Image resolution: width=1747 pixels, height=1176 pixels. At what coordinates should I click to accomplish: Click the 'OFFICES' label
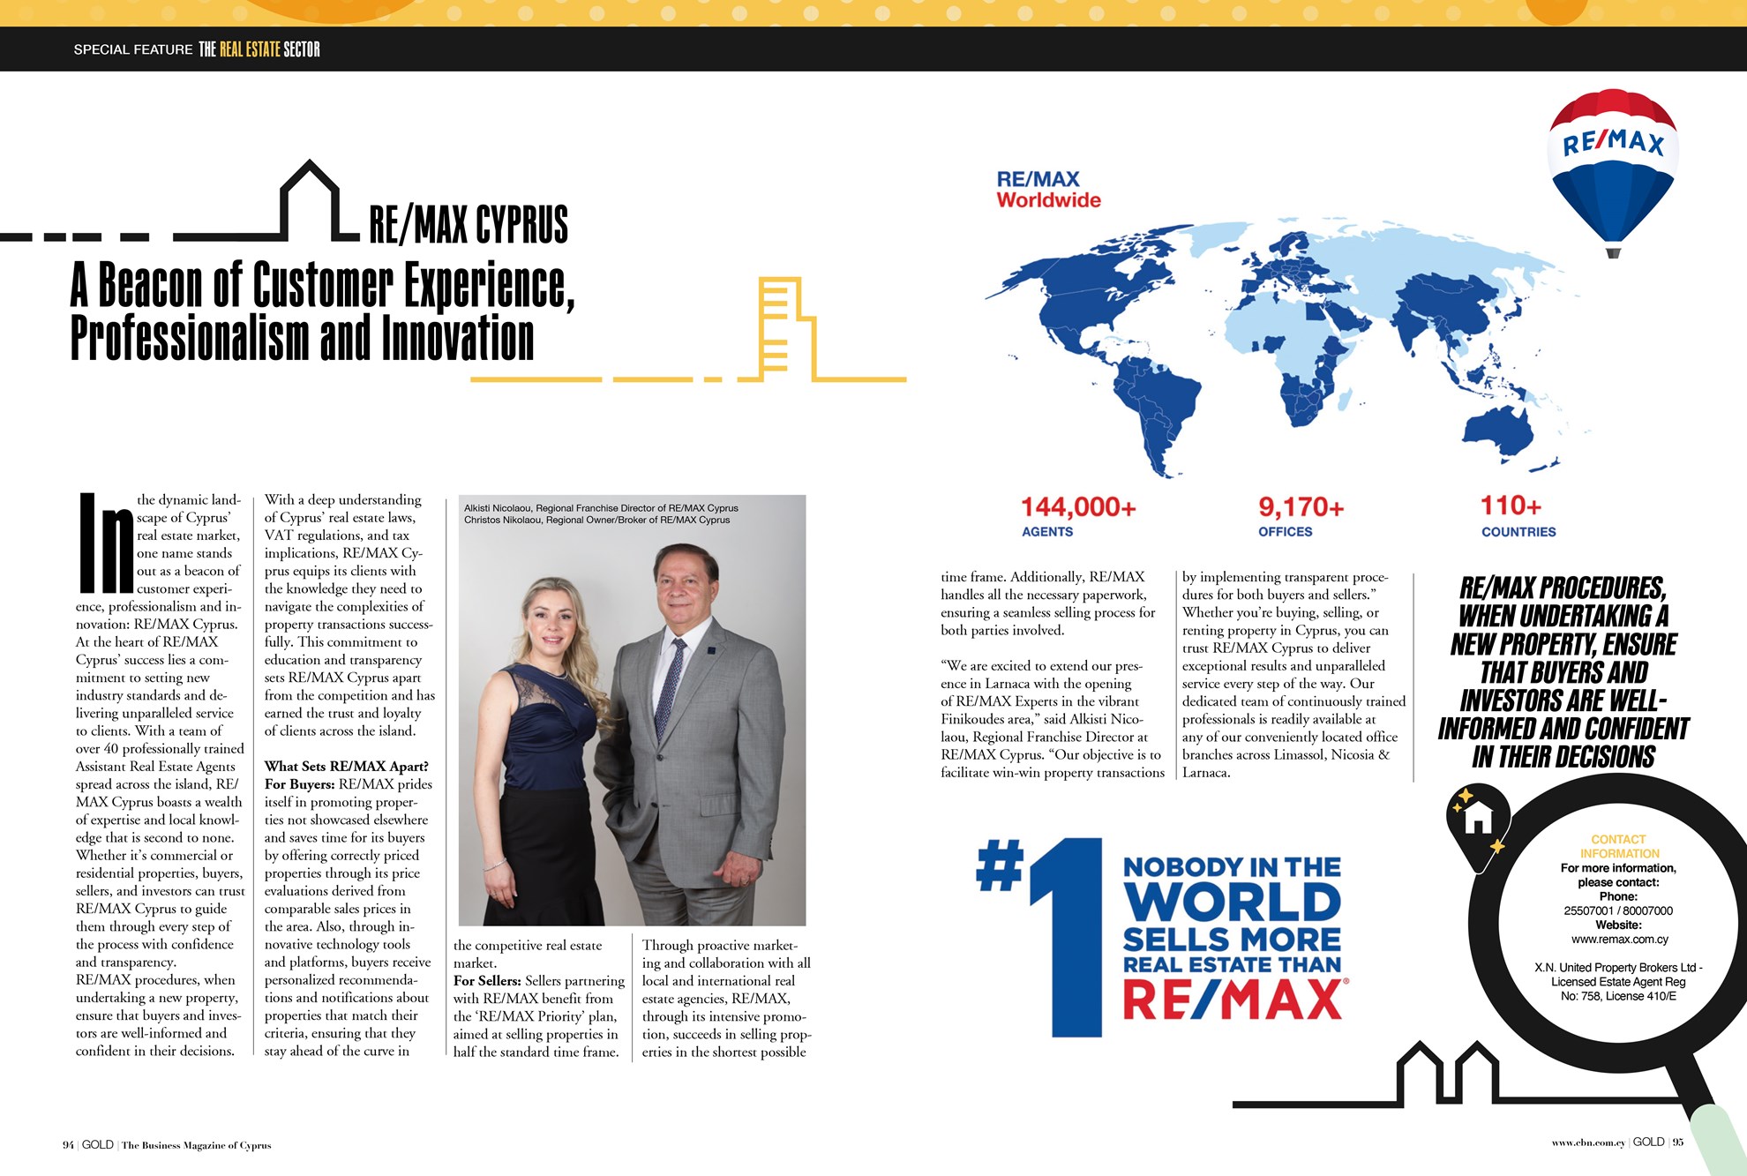(1286, 532)
